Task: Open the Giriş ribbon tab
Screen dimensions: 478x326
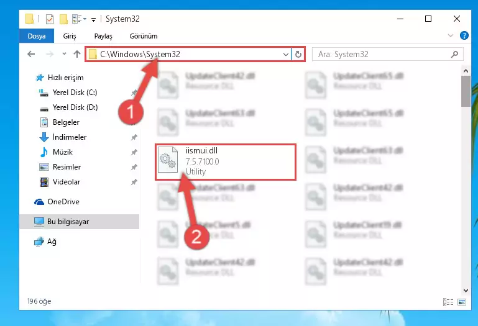Action: 70,36
